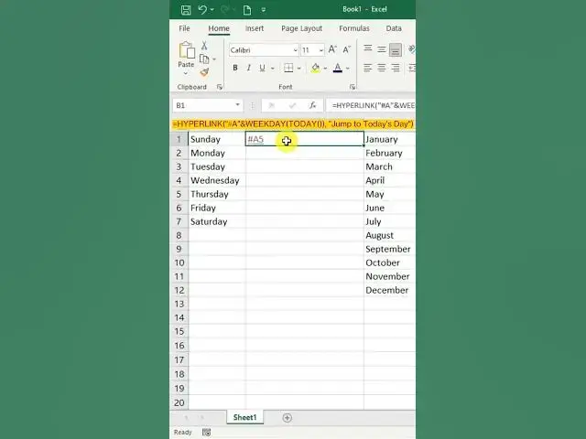Toggle Underline formatting

263,68
